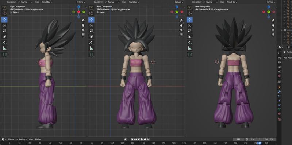Viewport: 292px width, 145px height.
Task: Select the Measure tool in Right Orthographic viewport
Action: pos(4,48)
